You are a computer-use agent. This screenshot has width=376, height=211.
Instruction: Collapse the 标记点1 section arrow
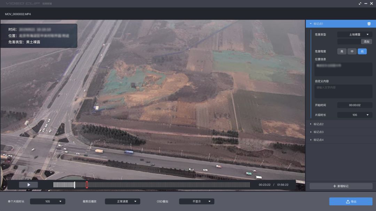point(311,24)
